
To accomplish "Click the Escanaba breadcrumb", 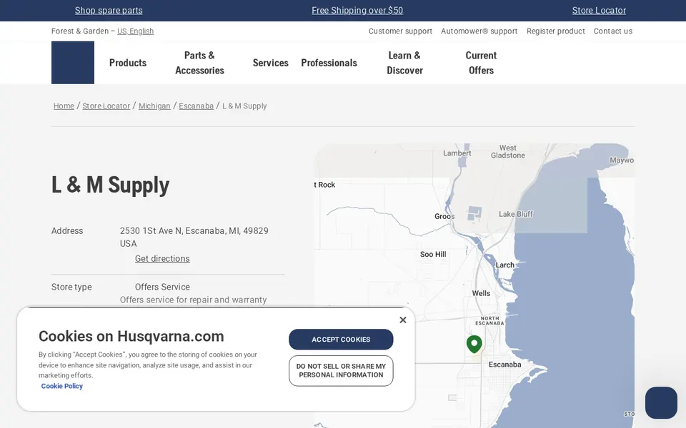I will pyautogui.click(x=197, y=106).
